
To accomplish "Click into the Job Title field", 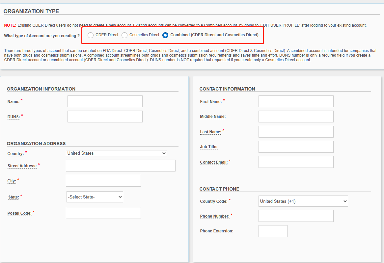I will point(296,147).
